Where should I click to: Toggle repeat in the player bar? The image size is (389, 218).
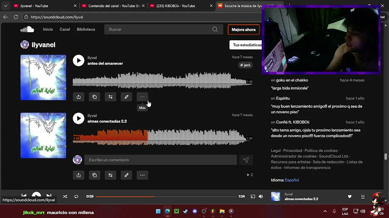pyautogui.click(x=76, y=197)
